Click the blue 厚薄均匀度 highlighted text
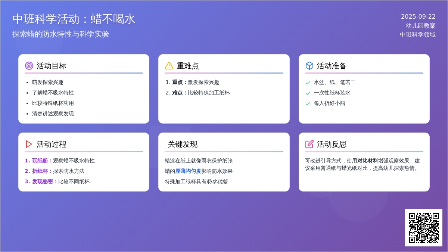 [x=188, y=171]
